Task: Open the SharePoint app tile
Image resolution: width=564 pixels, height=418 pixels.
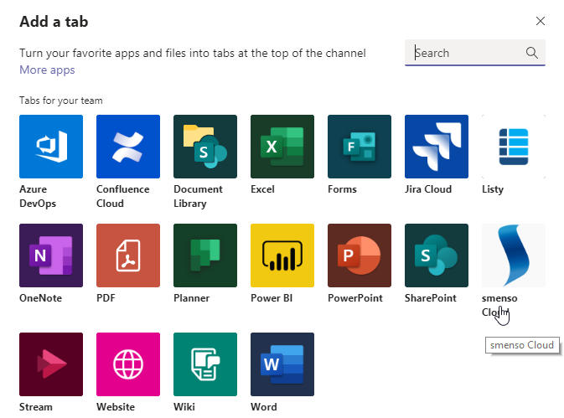Action: coord(437,255)
